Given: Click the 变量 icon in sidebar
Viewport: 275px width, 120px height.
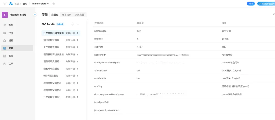Looking at the screenshot, I should click(5, 48).
